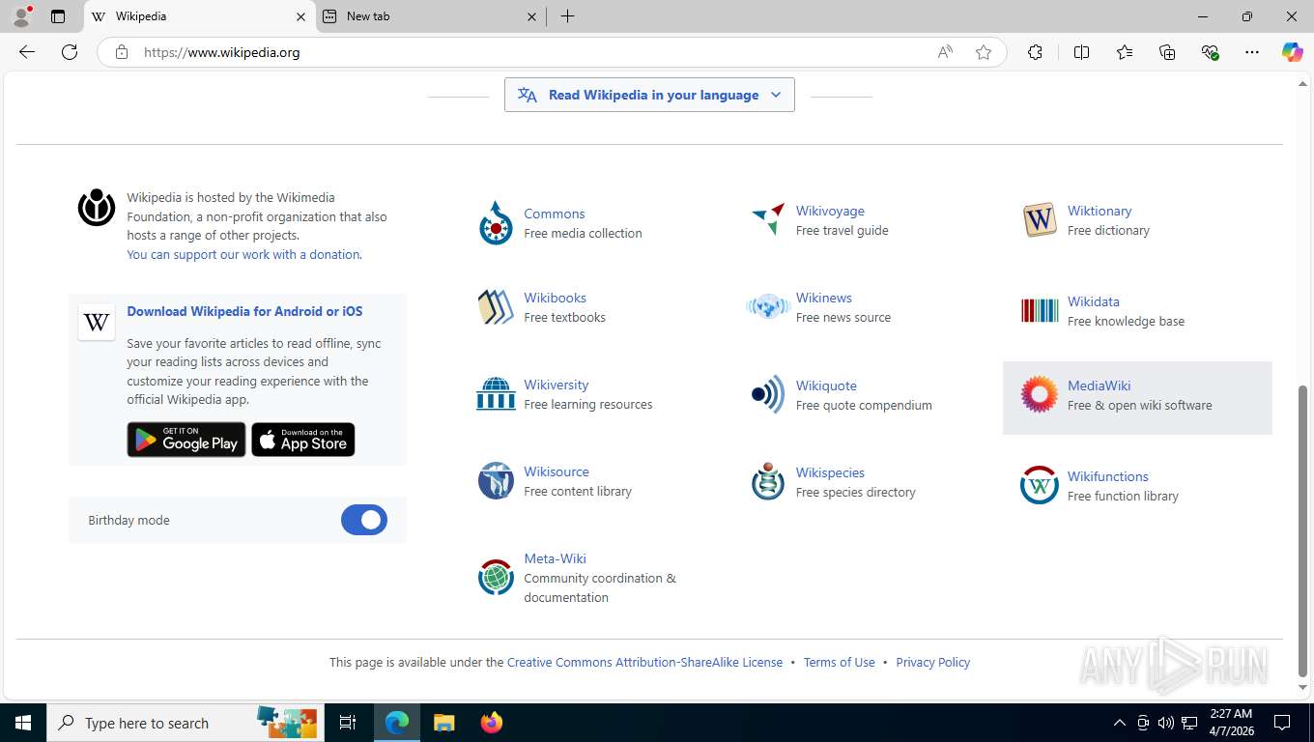Open the Wikiversity building icon
Viewport: 1314px width, 742px height.
pos(496,394)
